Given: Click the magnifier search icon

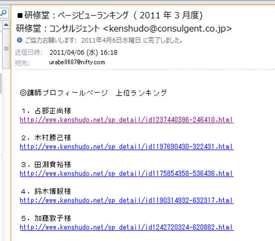Looking at the screenshot, I should 4,13.
